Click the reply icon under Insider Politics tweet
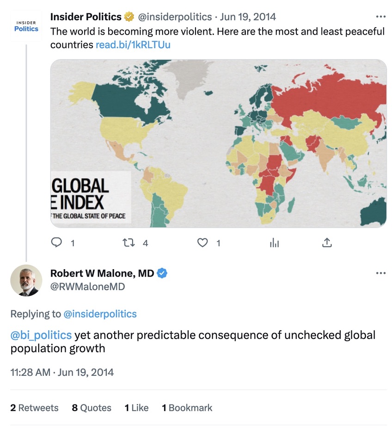 tap(56, 242)
